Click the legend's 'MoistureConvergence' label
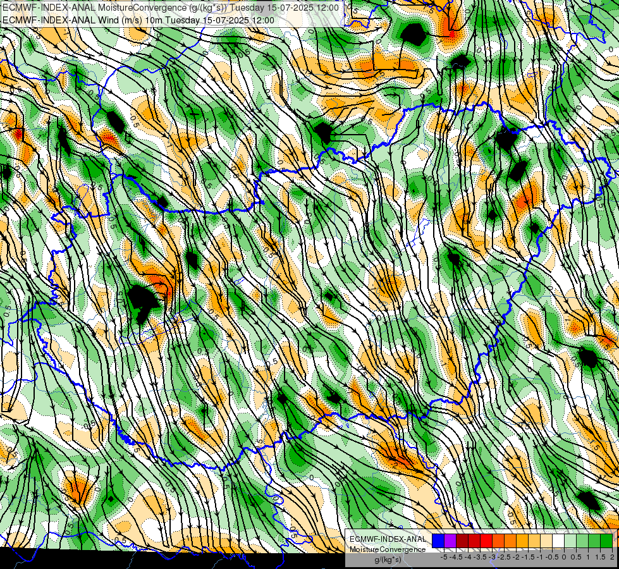Viewport: 619px width, 569px height. [x=388, y=549]
